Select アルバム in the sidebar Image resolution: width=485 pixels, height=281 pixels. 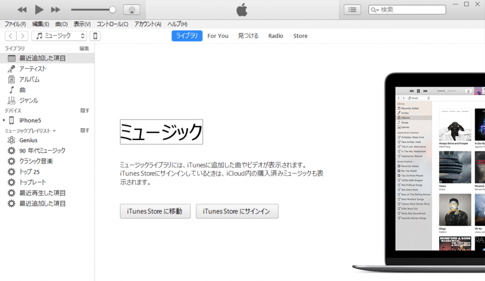point(47,79)
